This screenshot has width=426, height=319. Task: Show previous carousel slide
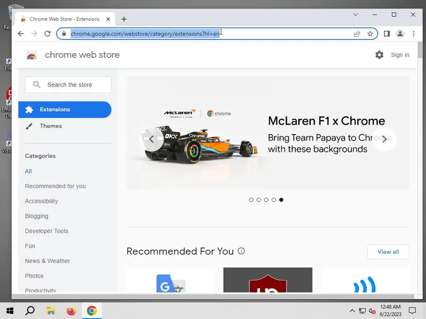point(151,139)
